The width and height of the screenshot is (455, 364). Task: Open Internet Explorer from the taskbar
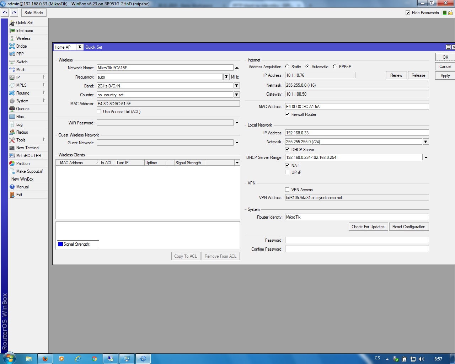(x=78, y=359)
